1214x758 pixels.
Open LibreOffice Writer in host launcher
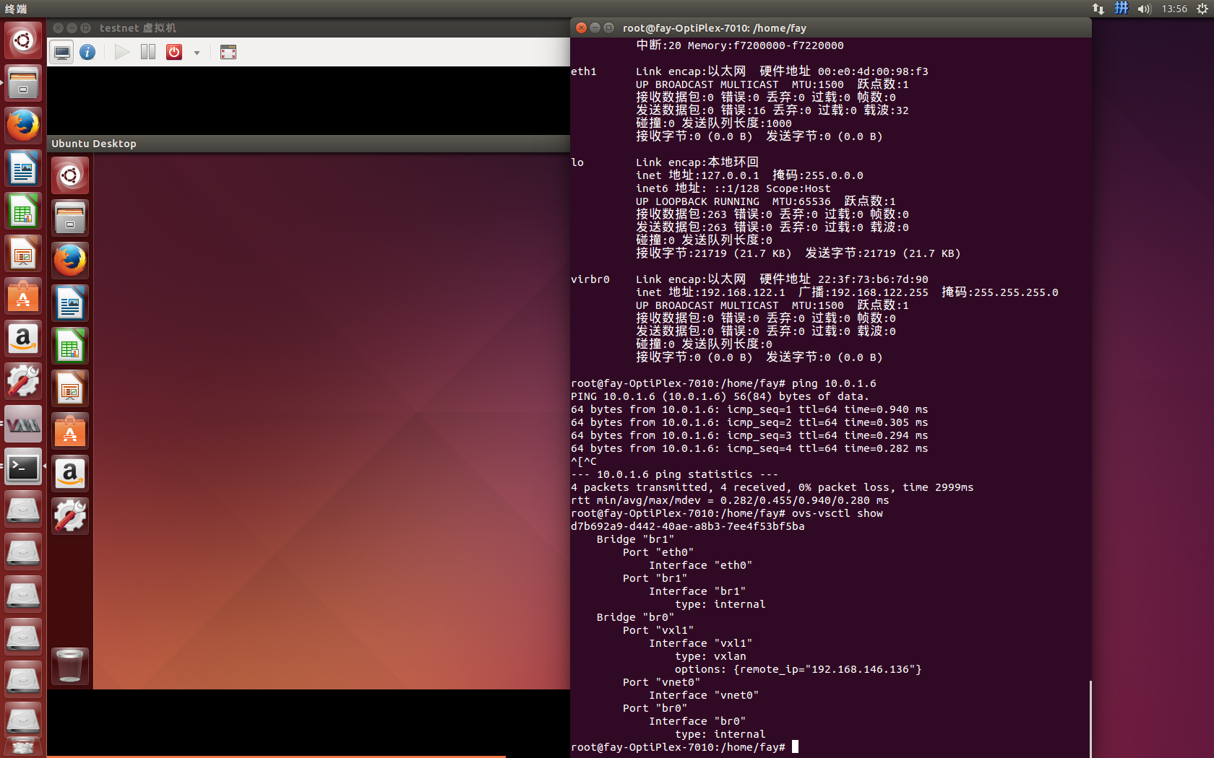pos(23,168)
